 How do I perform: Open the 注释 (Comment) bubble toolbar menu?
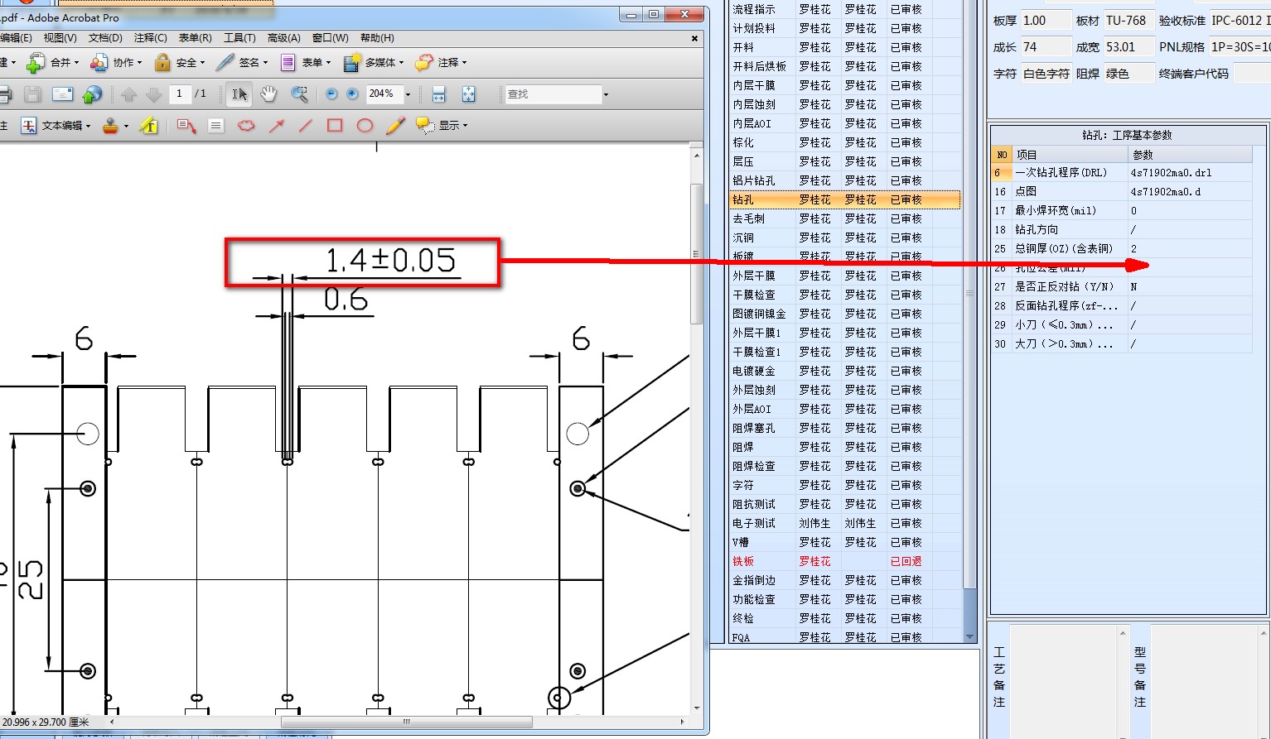tap(441, 63)
